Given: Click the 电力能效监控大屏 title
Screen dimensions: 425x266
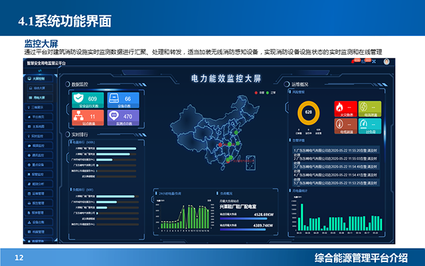Looking at the screenshot, I should pos(226,78).
